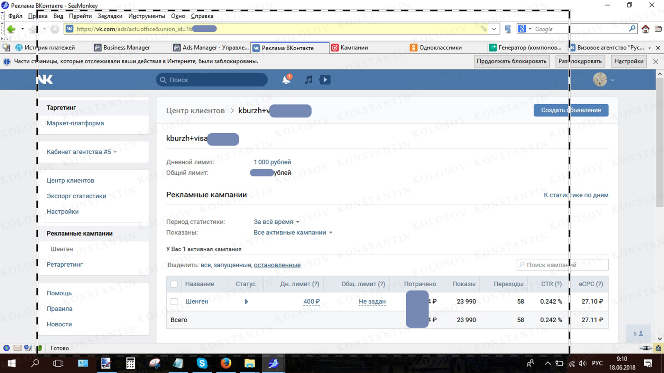Open Firefox from the taskbar

[226, 363]
